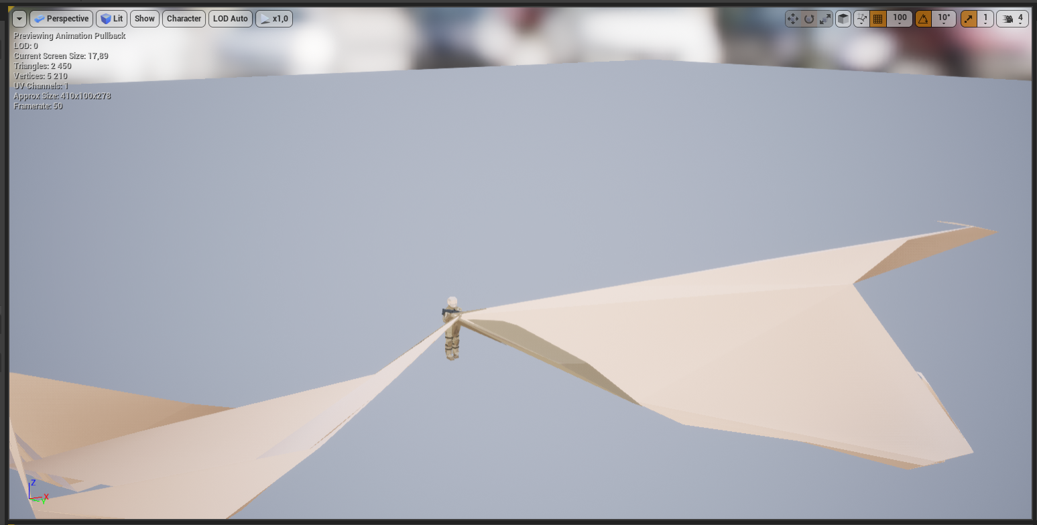
Task: Select the Rotate tool
Action: [x=810, y=18]
